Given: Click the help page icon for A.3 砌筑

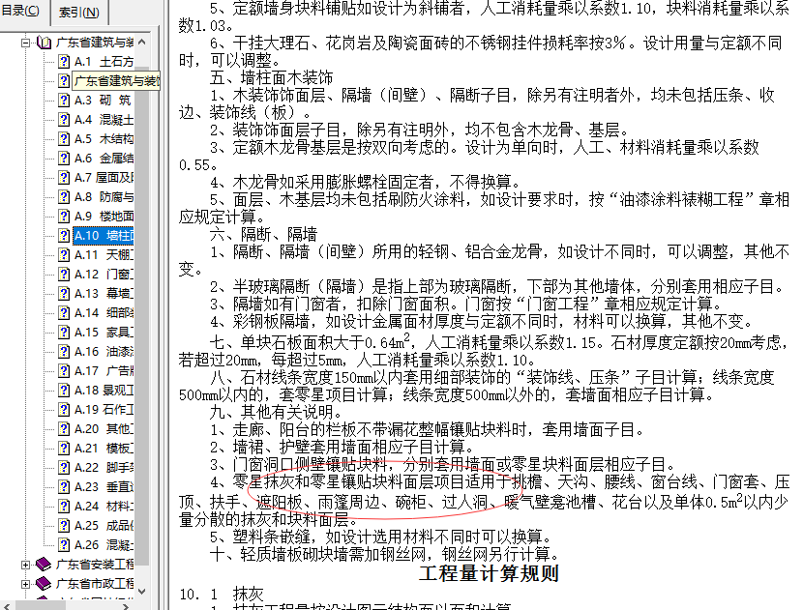Looking at the screenshot, I should (64, 101).
